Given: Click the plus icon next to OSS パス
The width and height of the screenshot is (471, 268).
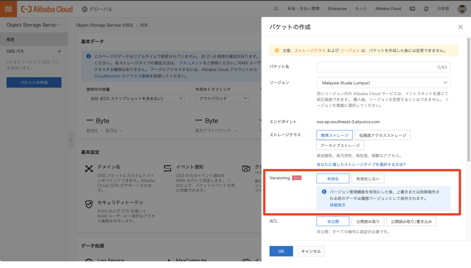Looking at the screenshot, I should click(60, 51).
